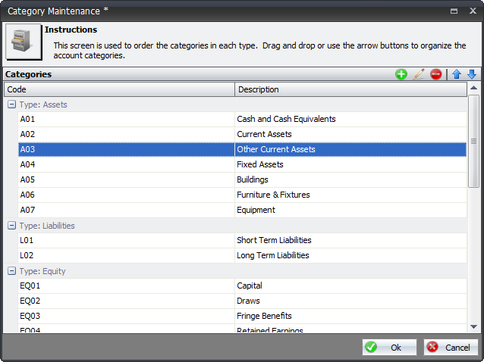Move category down with blue arrow
Image resolution: width=484 pixels, height=362 pixels.
(x=471, y=74)
